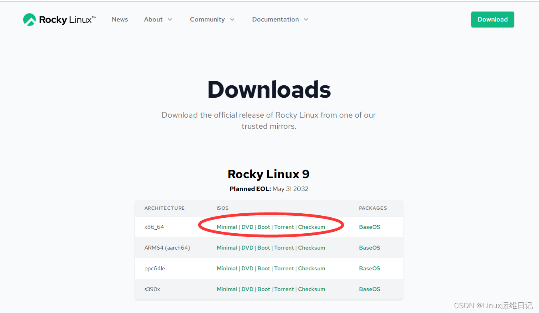Screen dimensions: 539x313
Task: Download ppc64le DVD ISO
Action: pyautogui.click(x=247, y=268)
